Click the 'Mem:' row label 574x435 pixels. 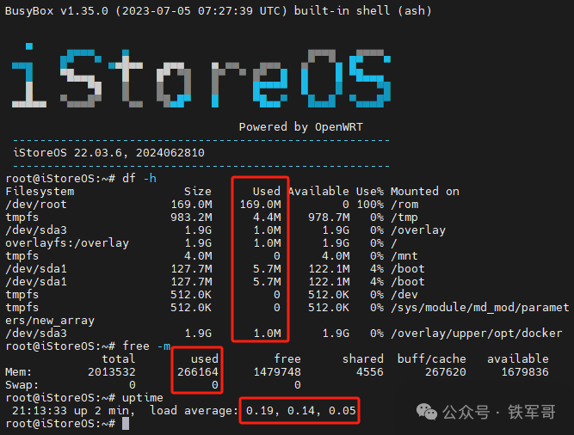tap(18, 371)
